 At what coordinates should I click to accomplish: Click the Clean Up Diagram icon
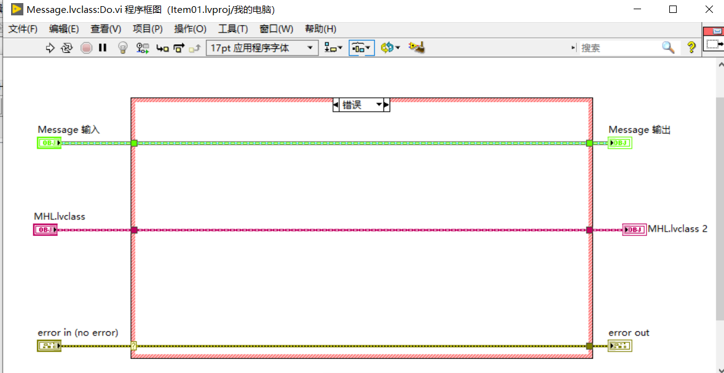(417, 47)
